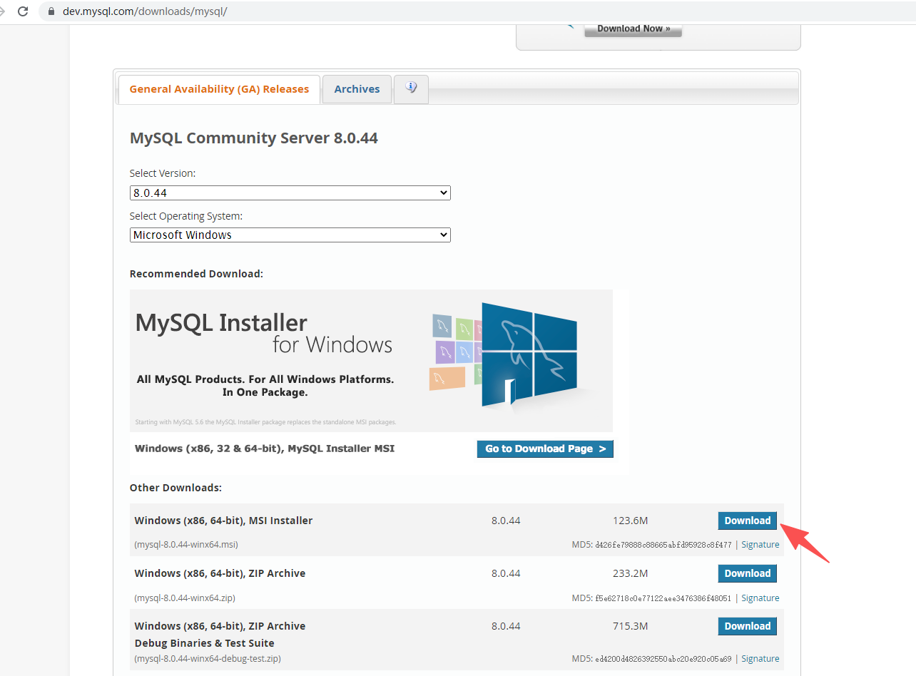Click the MySQL Installer for Windows banner
Viewport: 916px width, 676px height.
371,360
